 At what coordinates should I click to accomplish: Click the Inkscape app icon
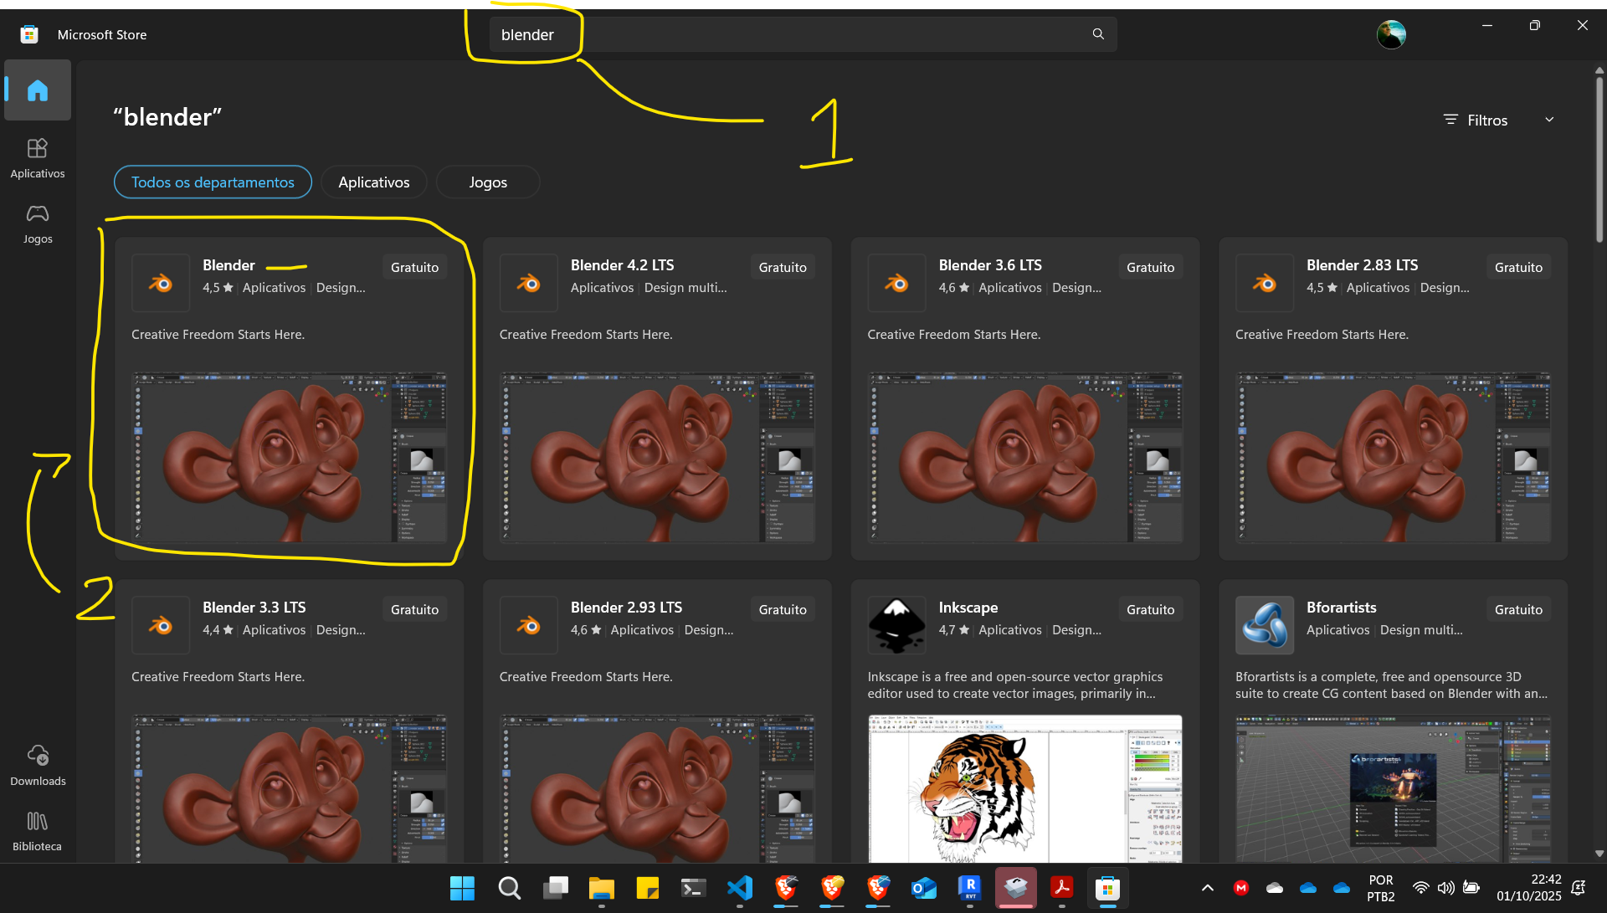[x=896, y=624]
